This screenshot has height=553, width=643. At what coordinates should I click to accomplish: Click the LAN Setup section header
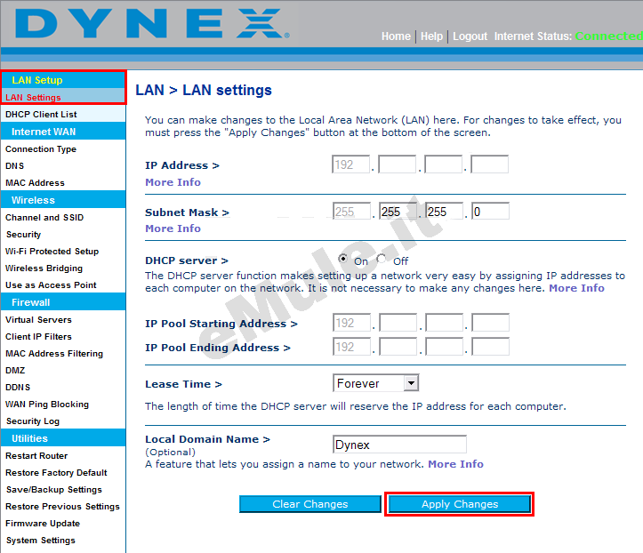coord(63,80)
